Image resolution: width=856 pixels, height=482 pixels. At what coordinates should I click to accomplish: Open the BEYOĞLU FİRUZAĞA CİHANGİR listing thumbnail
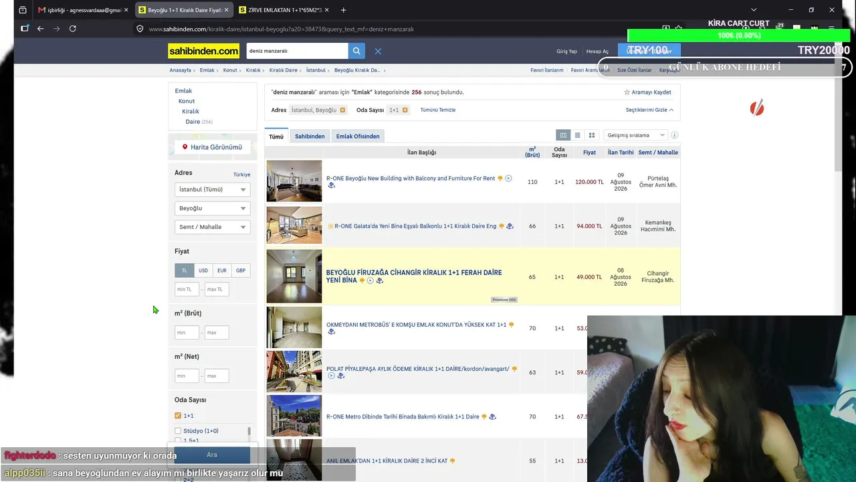coord(294,276)
